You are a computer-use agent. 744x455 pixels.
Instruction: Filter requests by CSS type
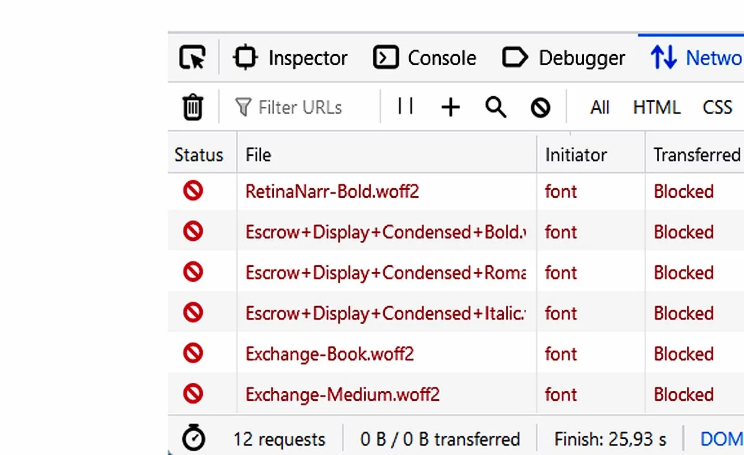point(717,107)
